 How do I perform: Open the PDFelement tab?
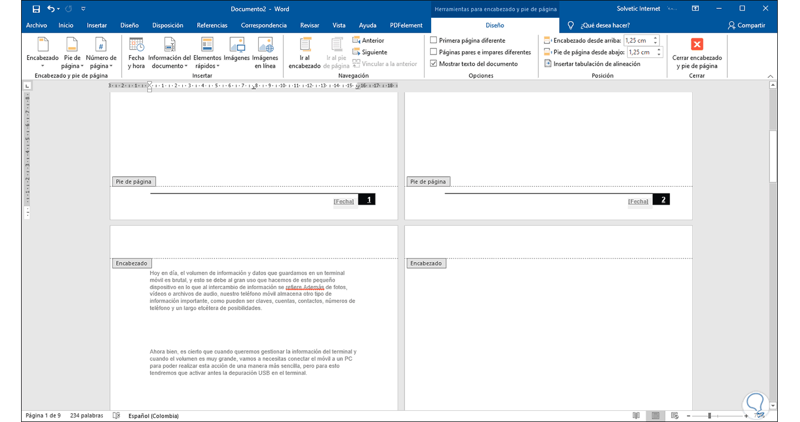(x=406, y=26)
